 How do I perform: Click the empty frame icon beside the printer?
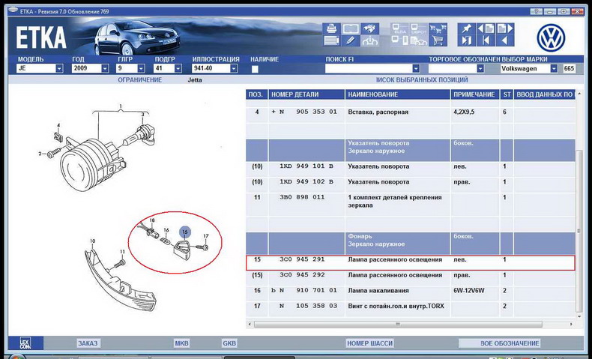point(351,28)
